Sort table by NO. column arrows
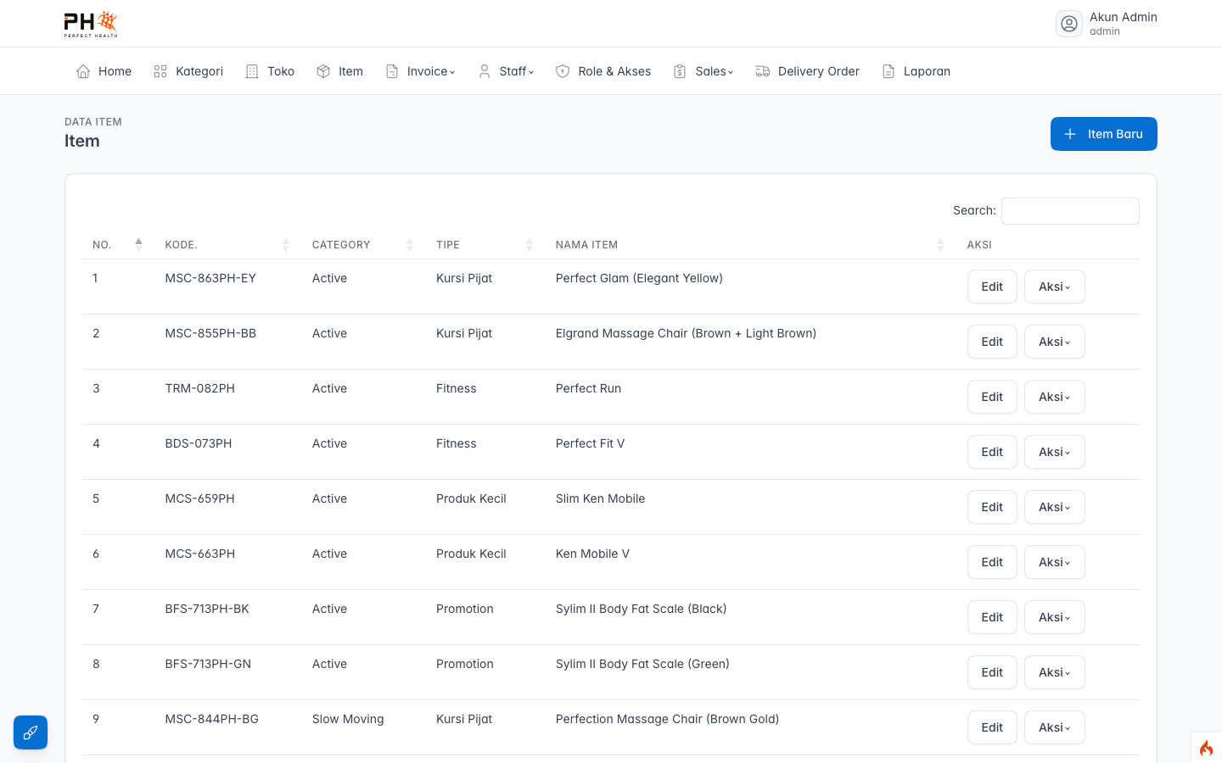This screenshot has height=763, width=1222. click(x=138, y=245)
